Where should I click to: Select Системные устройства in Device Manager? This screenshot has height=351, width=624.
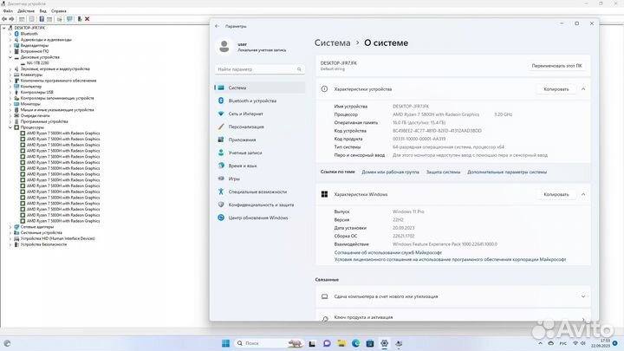coord(42,232)
